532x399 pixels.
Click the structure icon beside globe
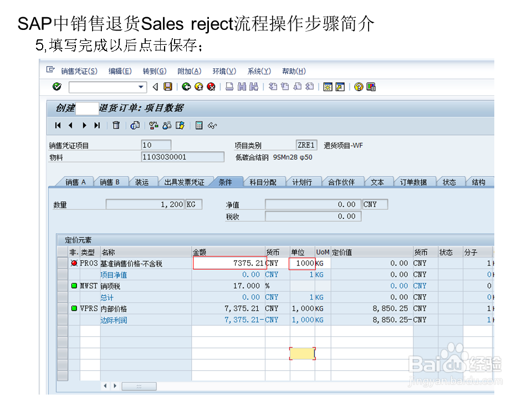pos(154,126)
